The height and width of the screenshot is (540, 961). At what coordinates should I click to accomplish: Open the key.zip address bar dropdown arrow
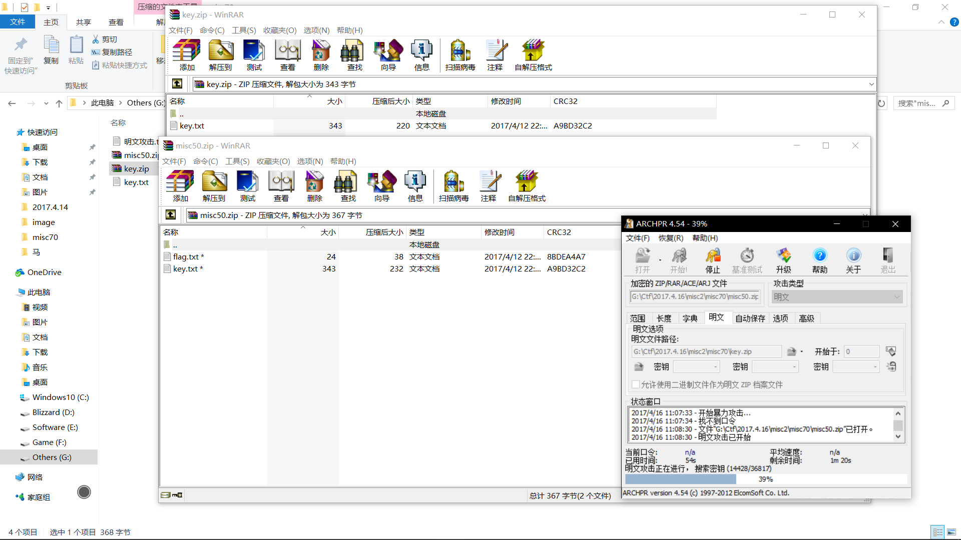(871, 84)
